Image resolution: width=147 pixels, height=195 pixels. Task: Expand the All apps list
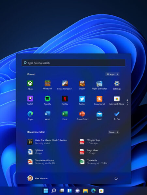point(112,74)
